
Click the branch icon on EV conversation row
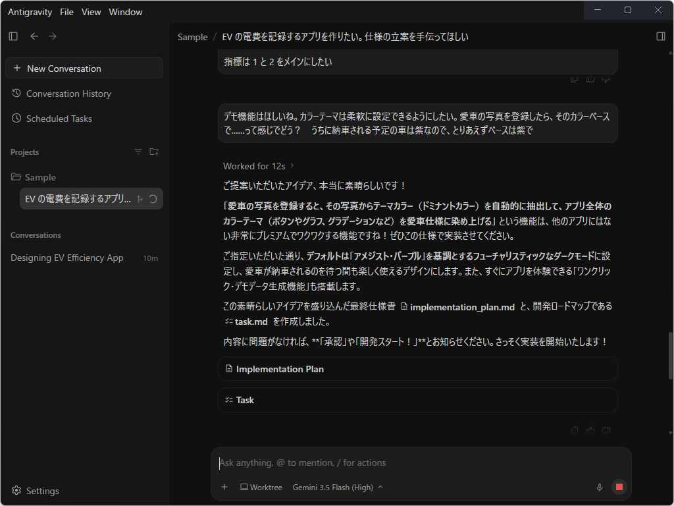140,199
